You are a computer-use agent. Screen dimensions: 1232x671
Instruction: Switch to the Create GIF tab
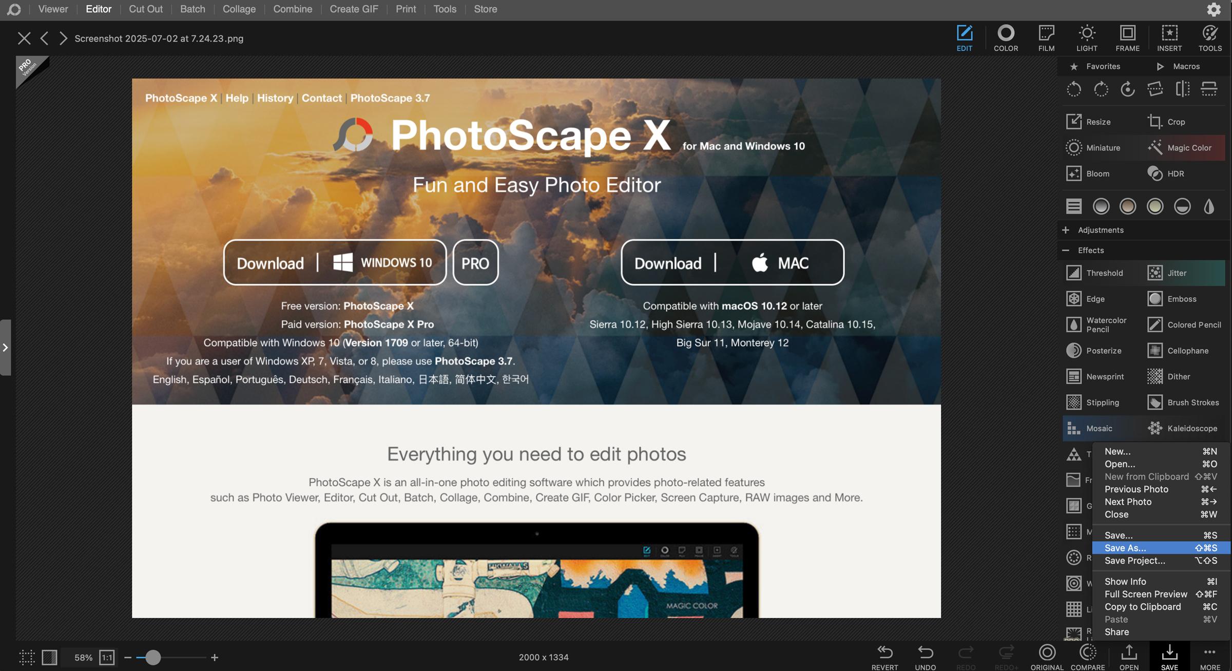[354, 9]
